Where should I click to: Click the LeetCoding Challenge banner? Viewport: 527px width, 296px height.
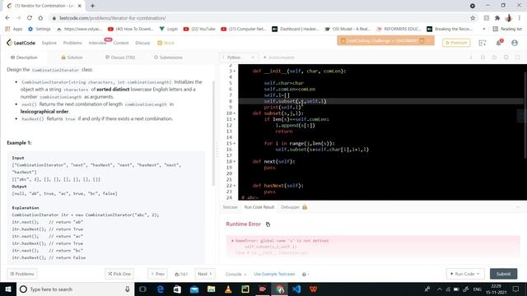(x=385, y=40)
